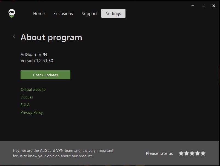Click the first rating star
220x166 pixels.
click(x=181, y=153)
